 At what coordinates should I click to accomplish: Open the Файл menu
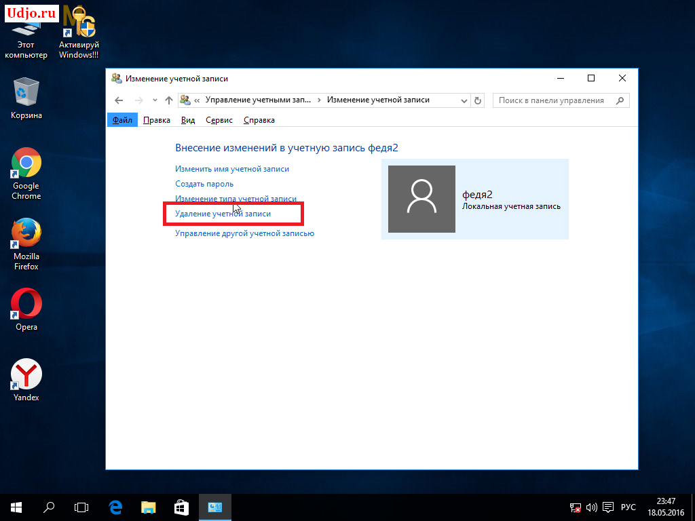pos(122,120)
